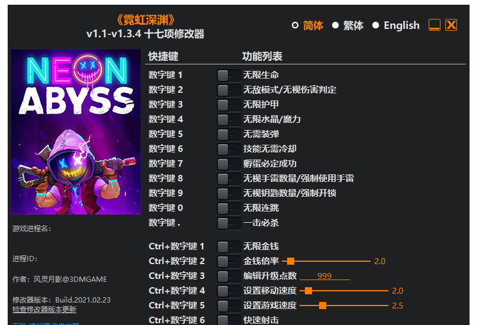Toggle 无限金钱 switch

(229, 246)
